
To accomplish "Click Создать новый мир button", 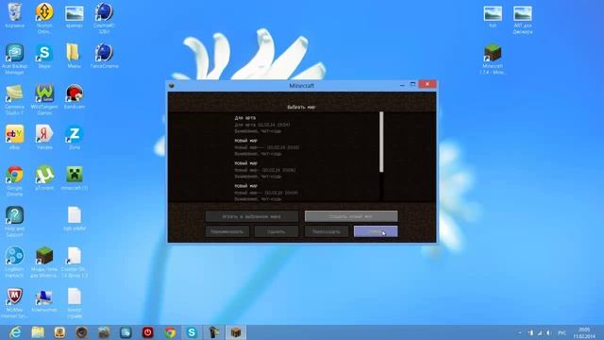I will click(351, 216).
